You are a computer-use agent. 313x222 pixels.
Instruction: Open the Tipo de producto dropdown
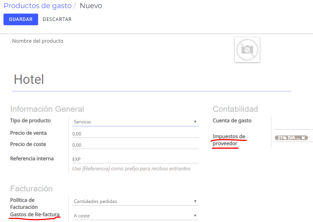[x=135, y=122]
